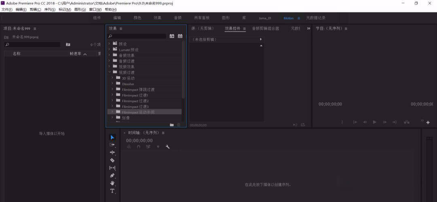Open the 序列(S) menu
This screenshot has height=202, width=437.
[x=50, y=9]
